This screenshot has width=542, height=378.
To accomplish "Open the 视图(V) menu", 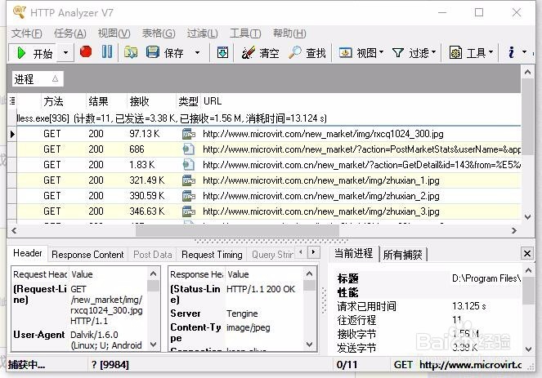I will click(114, 33).
